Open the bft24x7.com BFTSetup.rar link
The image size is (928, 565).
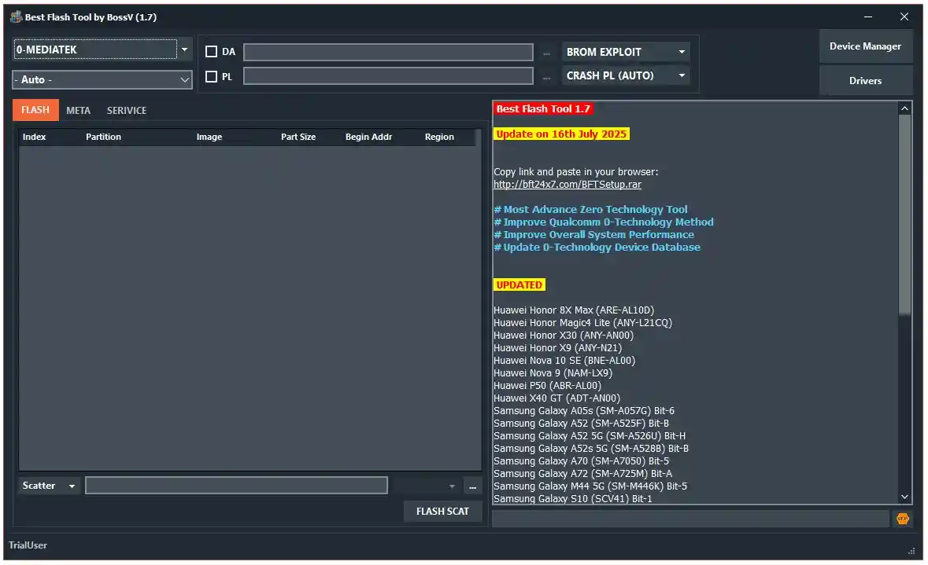[x=568, y=185]
